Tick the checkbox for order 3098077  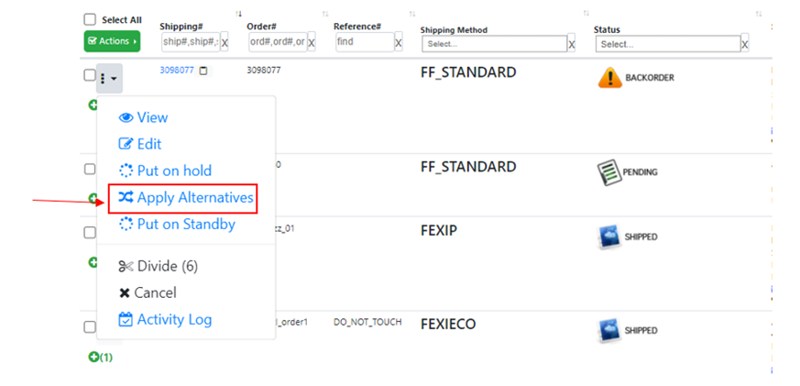90,77
